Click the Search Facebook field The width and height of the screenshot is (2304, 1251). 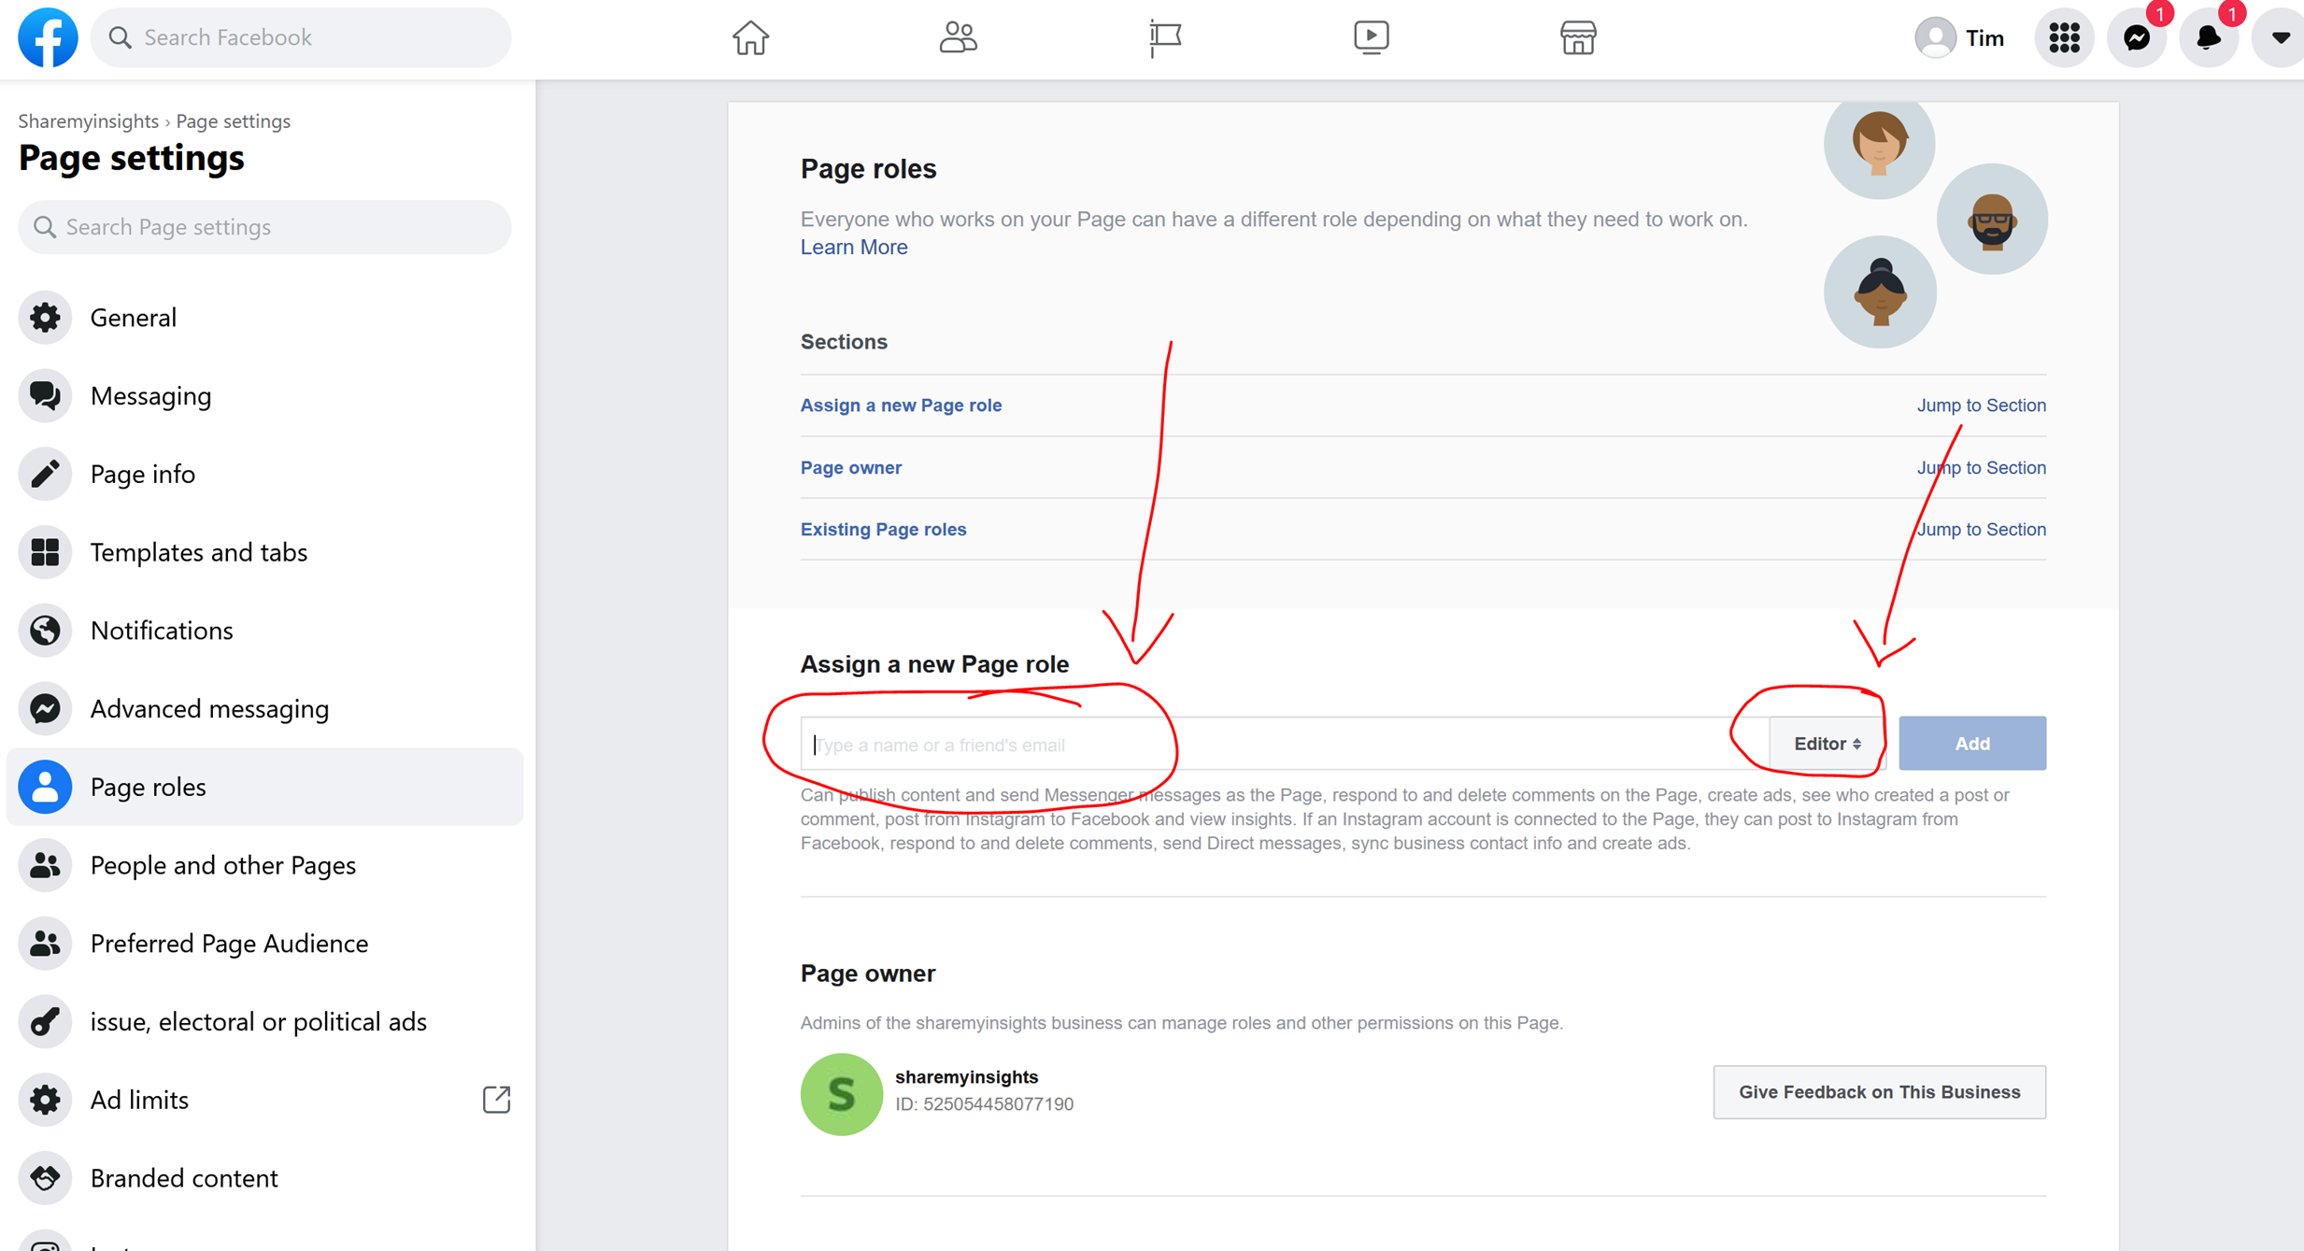coord(301,37)
